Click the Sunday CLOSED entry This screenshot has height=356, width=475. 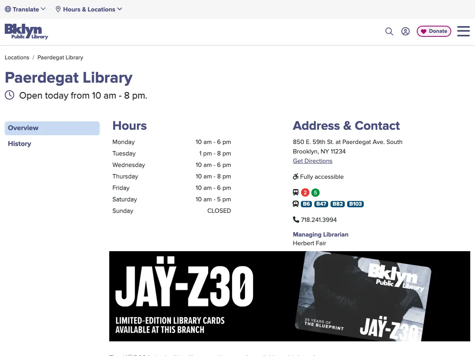tap(219, 211)
